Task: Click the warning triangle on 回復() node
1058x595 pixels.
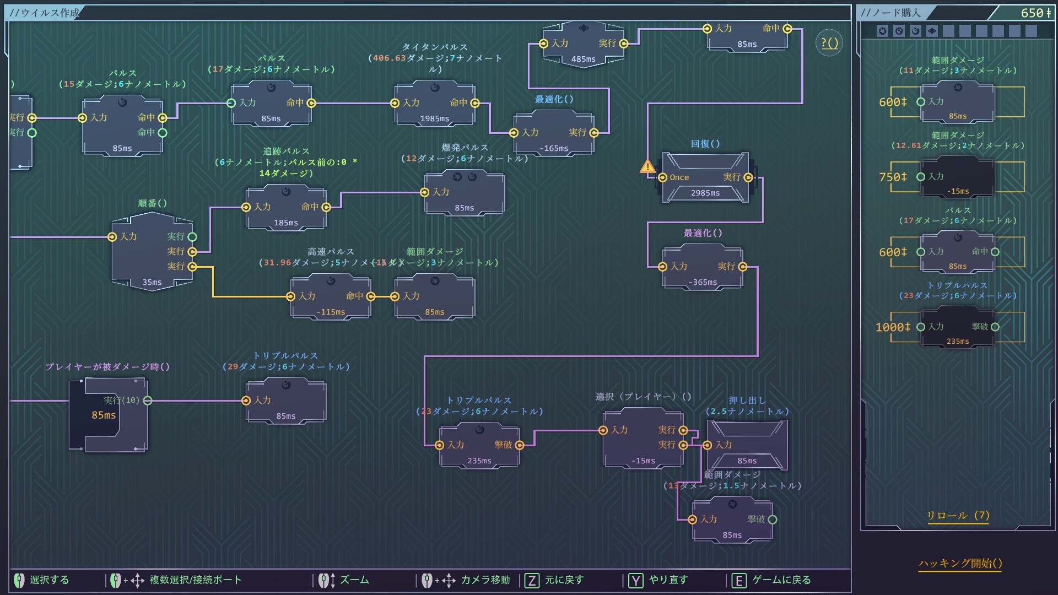Action: 647,166
